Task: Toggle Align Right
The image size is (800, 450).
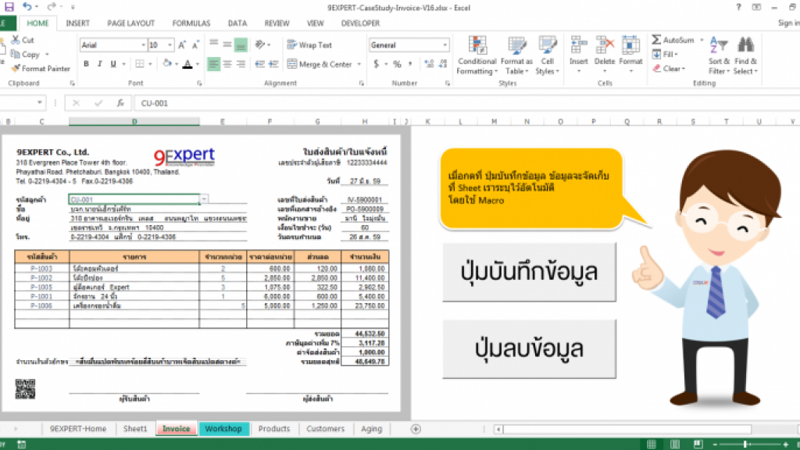Action: point(241,64)
